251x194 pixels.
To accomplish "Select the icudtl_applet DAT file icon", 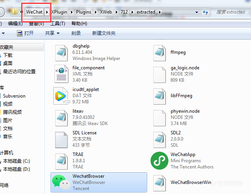I will 62,96.
